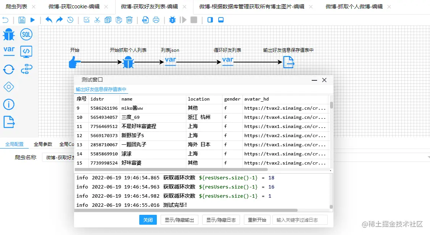Paste node using clipboard toolbar icon
Viewport: 430px width, 235px height.
click(x=118, y=20)
